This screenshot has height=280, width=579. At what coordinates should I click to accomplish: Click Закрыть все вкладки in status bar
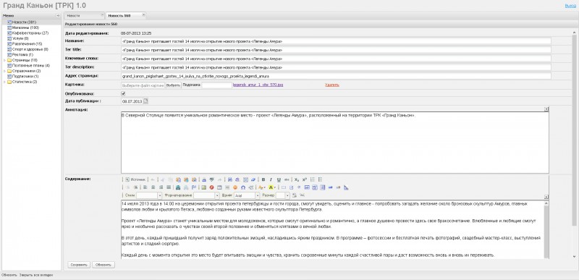(x=36, y=275)
